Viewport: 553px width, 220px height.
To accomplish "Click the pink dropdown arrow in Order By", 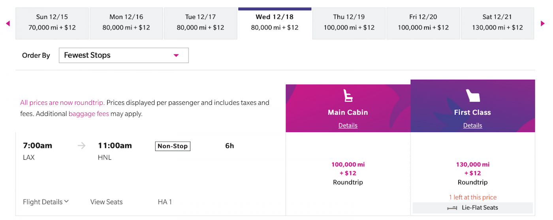I will tap(176, 55).
